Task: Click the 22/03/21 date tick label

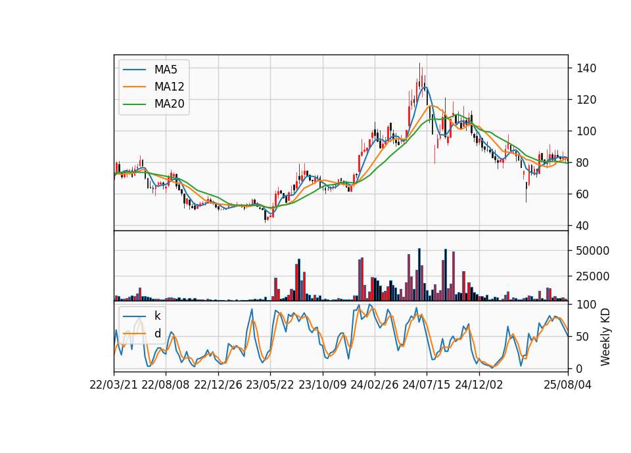Action: tap(114, 385)
